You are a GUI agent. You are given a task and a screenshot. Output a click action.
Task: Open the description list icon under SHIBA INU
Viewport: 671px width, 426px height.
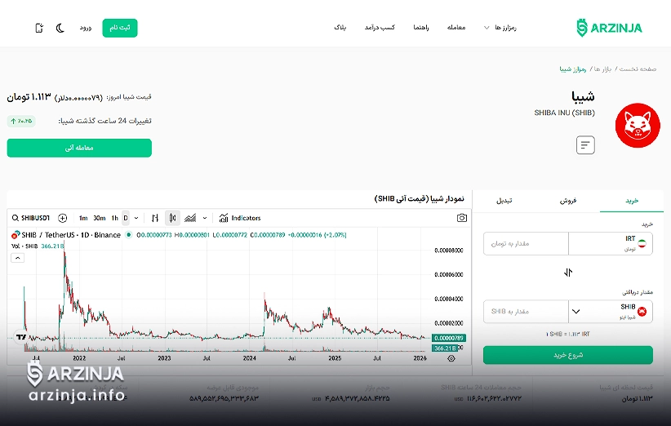click(x=585, y=145)
